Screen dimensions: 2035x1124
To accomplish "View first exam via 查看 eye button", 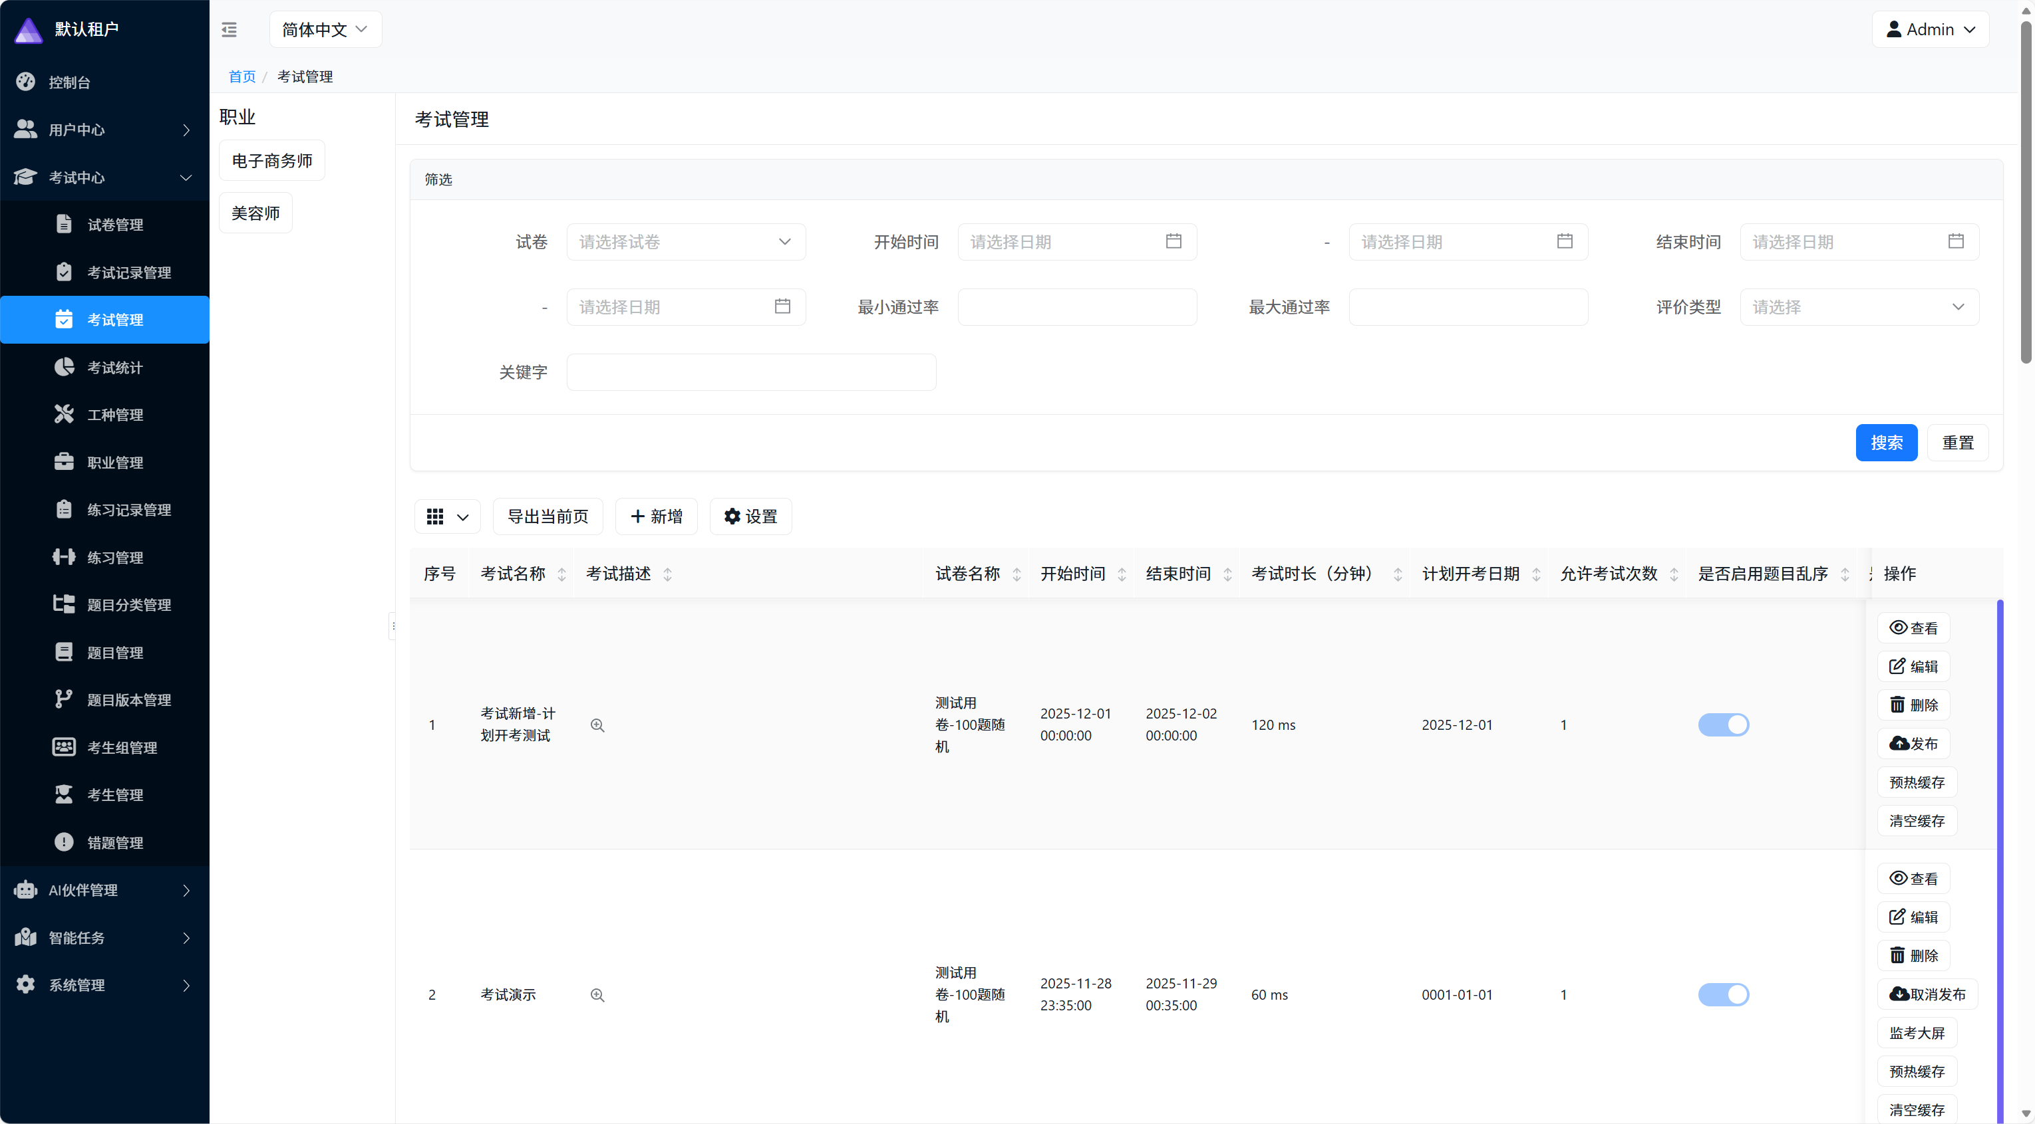I will coord(1913,628).
